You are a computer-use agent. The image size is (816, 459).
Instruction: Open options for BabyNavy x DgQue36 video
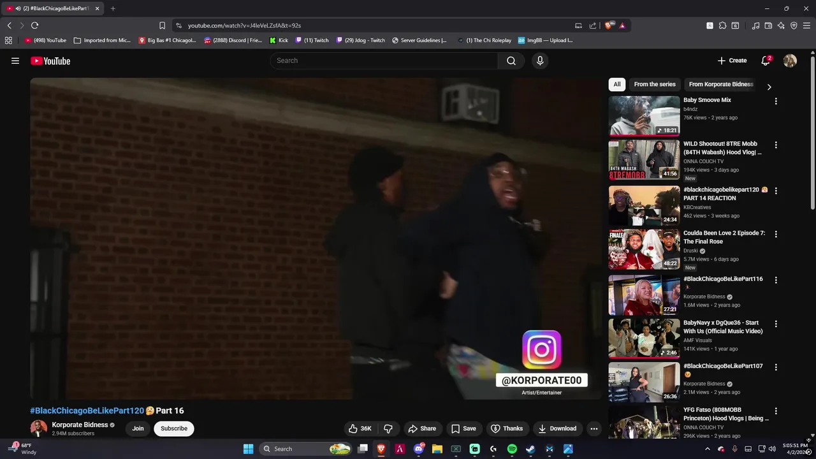pos(776,324)
